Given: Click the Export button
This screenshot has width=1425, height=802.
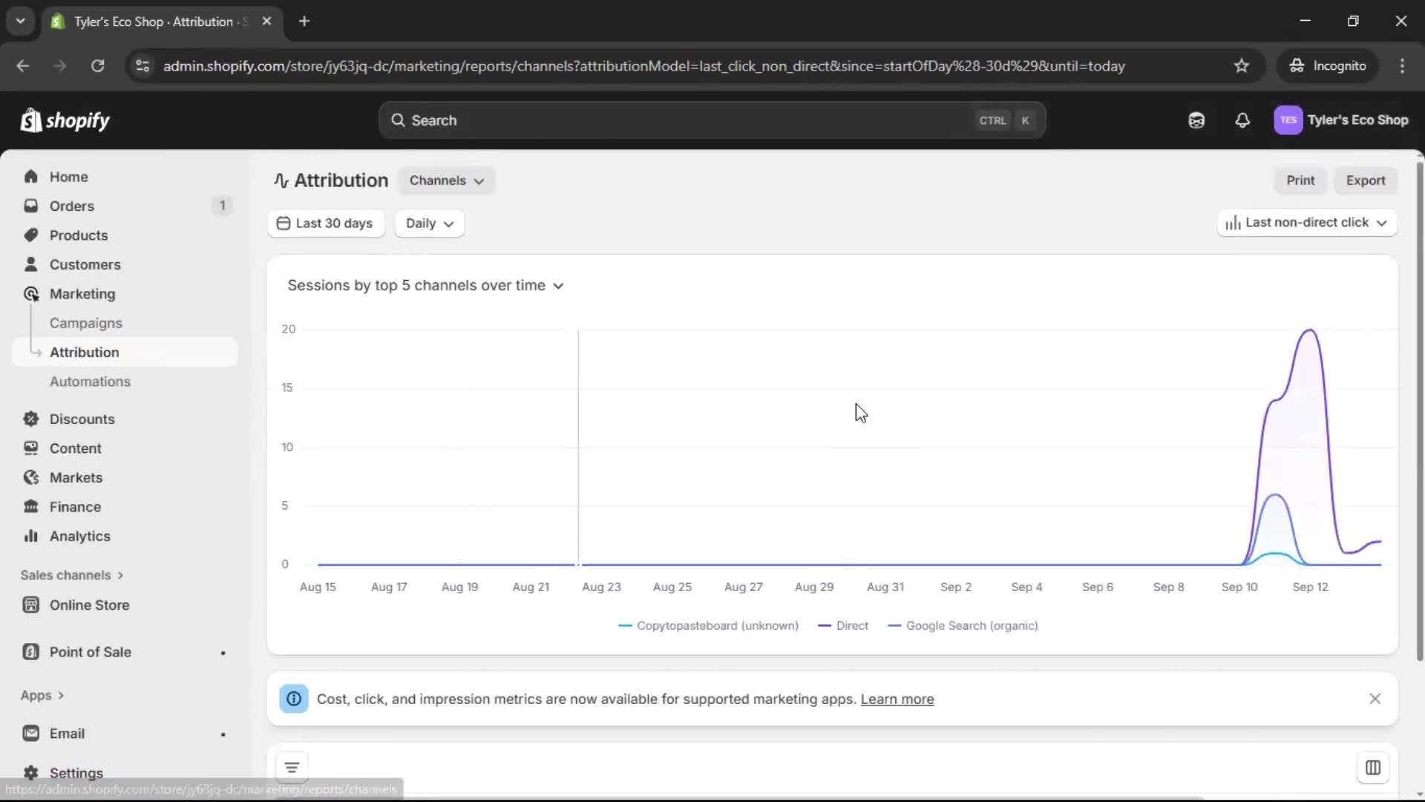Looking at the screenshot, I should pyautogui.click(x=1366, y=180).
